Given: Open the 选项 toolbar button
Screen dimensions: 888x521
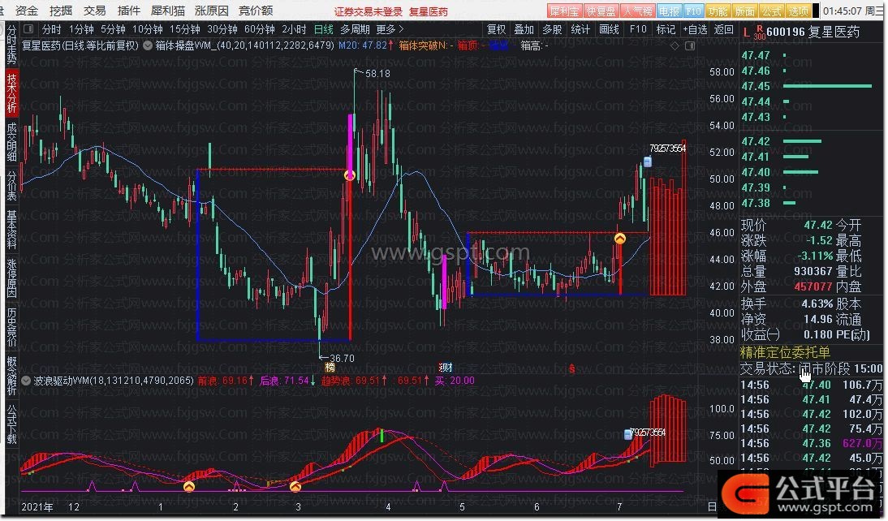Looking at the screenshot, I should tap(798, 11).
